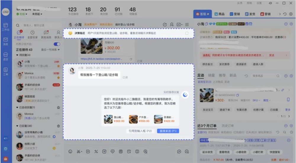Click search icon in product search box
The image size is (296, 163).
click(x=278, y=76)
